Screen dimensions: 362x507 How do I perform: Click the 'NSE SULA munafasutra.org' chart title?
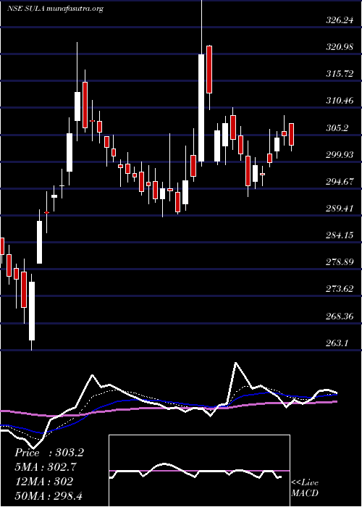(x=55, y=9)
